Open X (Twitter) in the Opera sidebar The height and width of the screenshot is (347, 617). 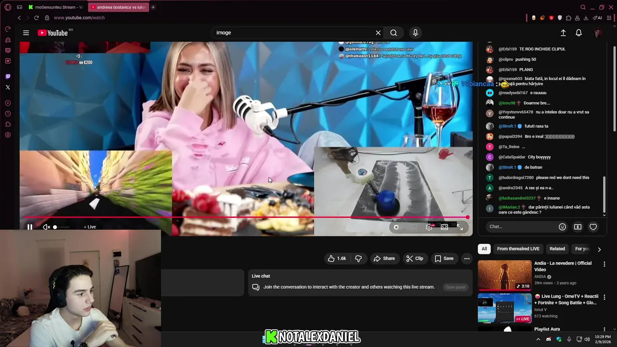(x=8, y=87)
